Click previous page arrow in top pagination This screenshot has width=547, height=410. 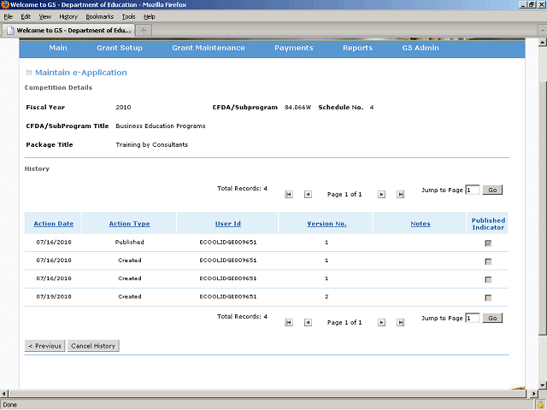click(308, 195)
